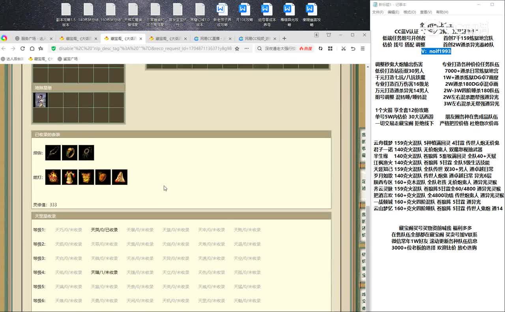Click the 已收录的套装 section header
The width and height of the screenshot is (505, 312).
pyautogui.click(x=181, y=135)
